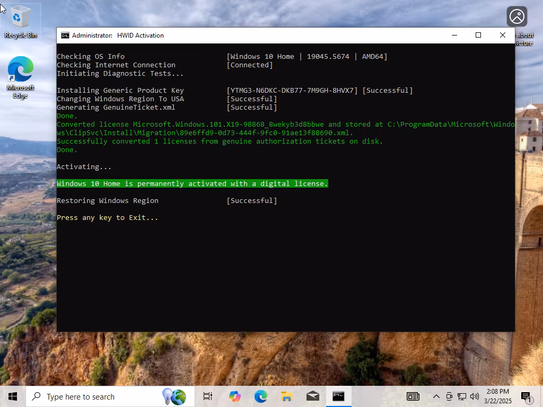Open Task View from the taskbar

coord(208,396)
